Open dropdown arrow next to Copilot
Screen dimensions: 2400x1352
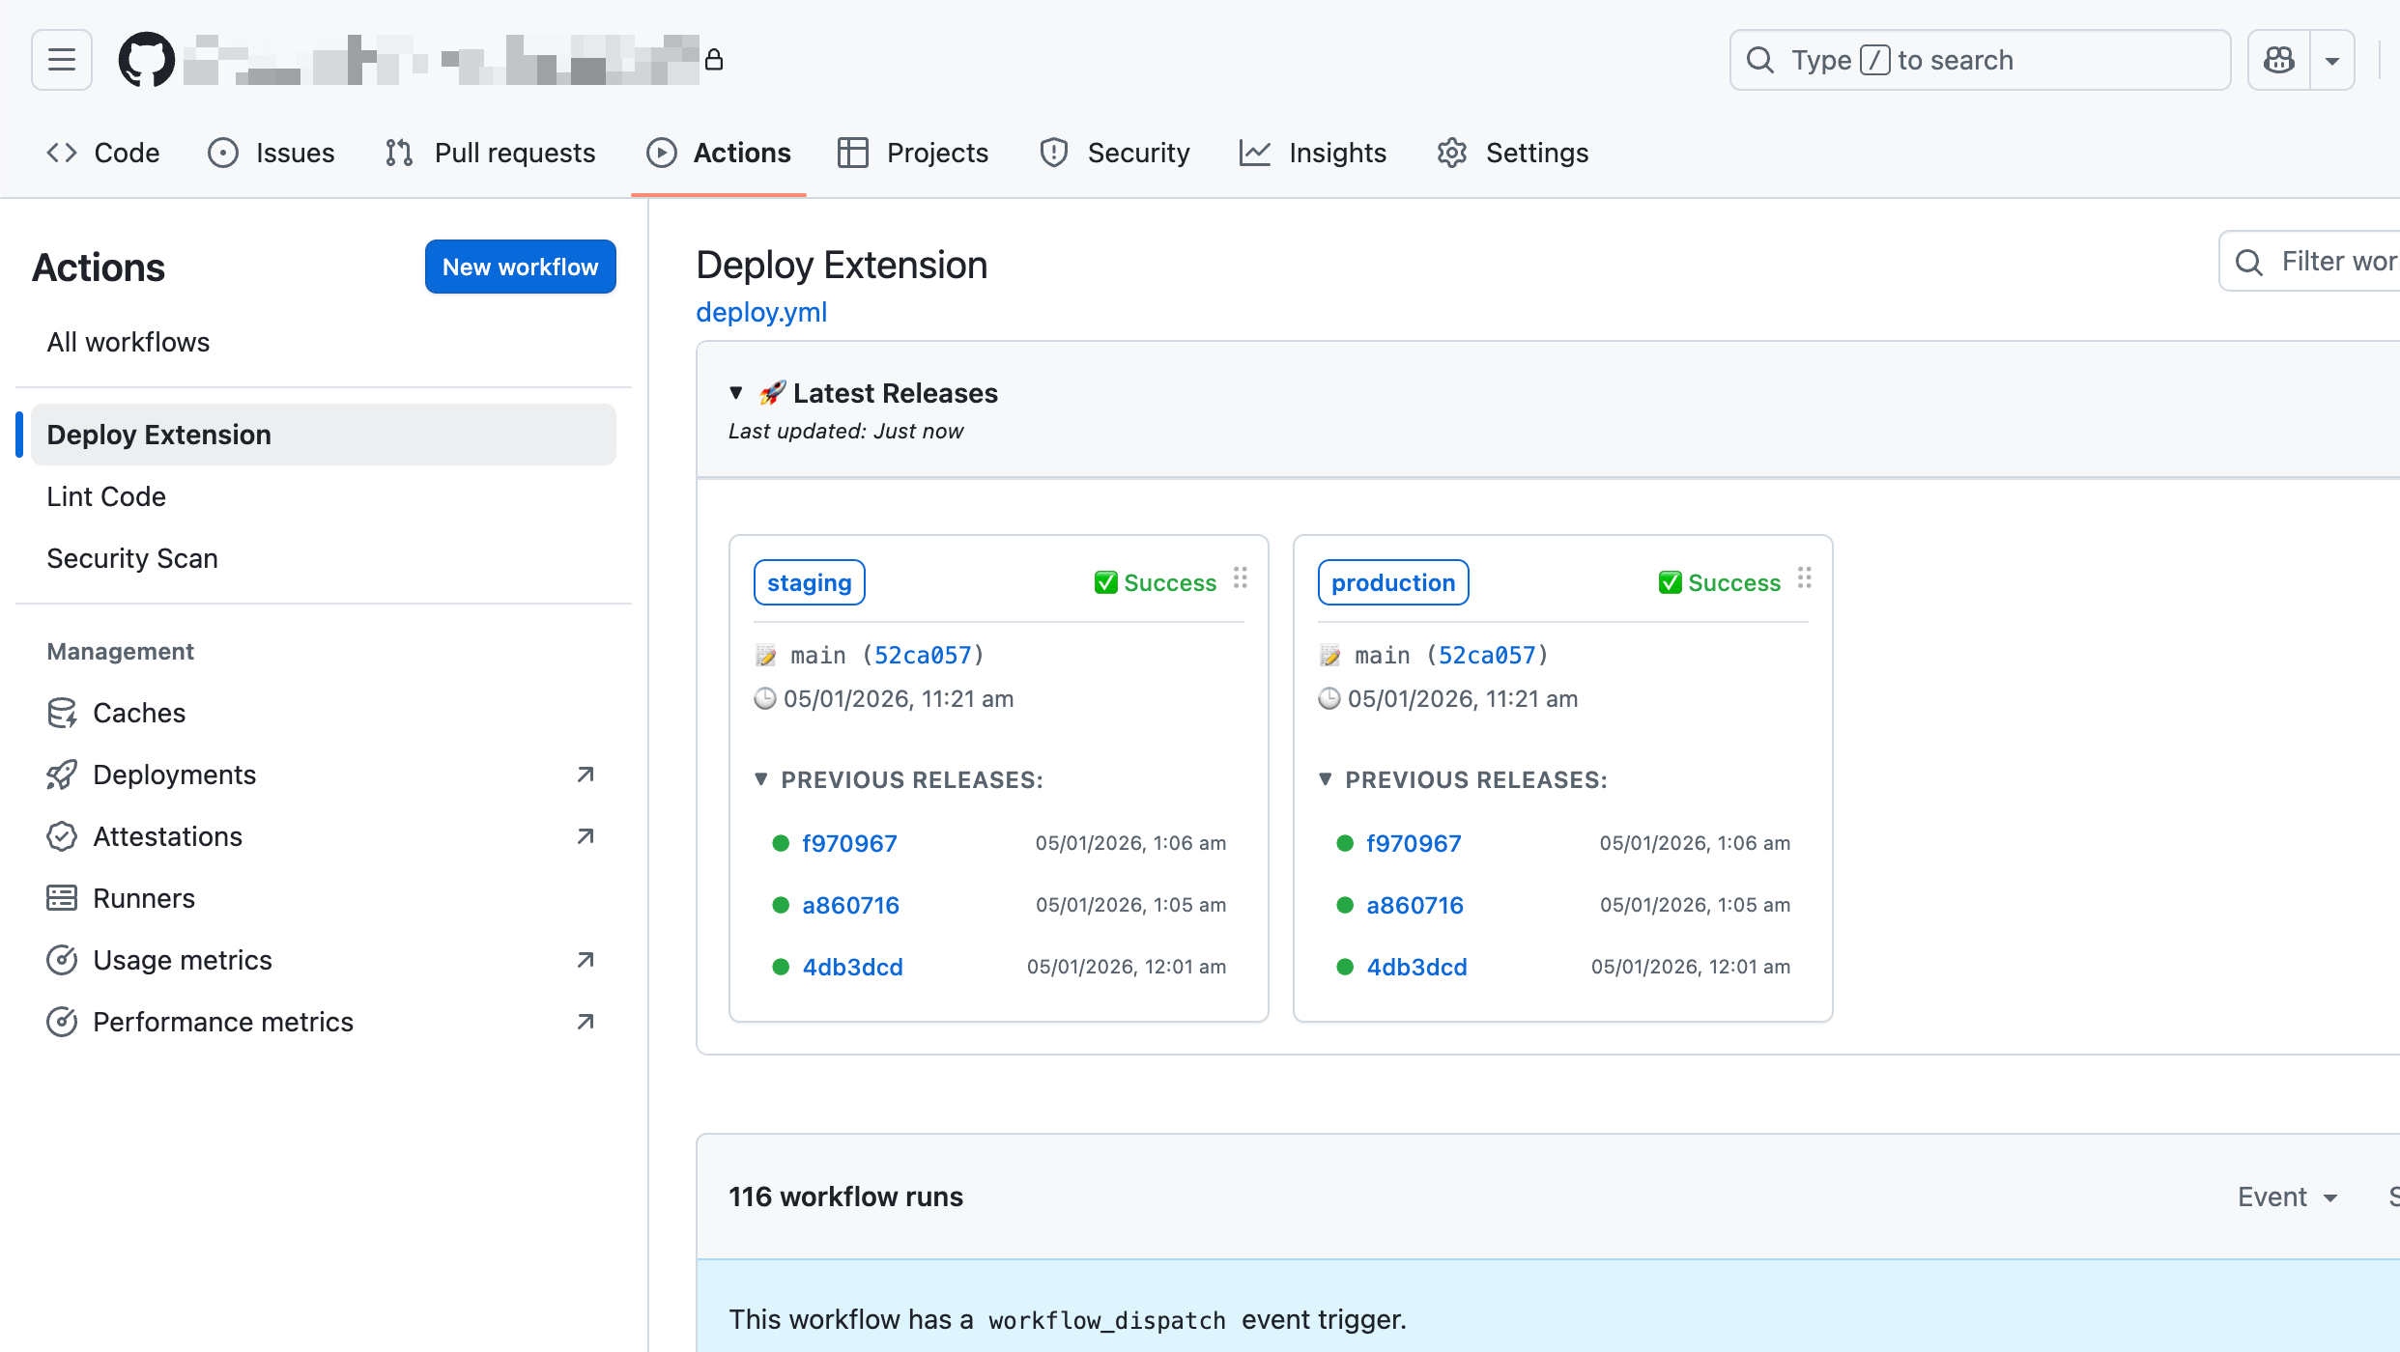2332,60
